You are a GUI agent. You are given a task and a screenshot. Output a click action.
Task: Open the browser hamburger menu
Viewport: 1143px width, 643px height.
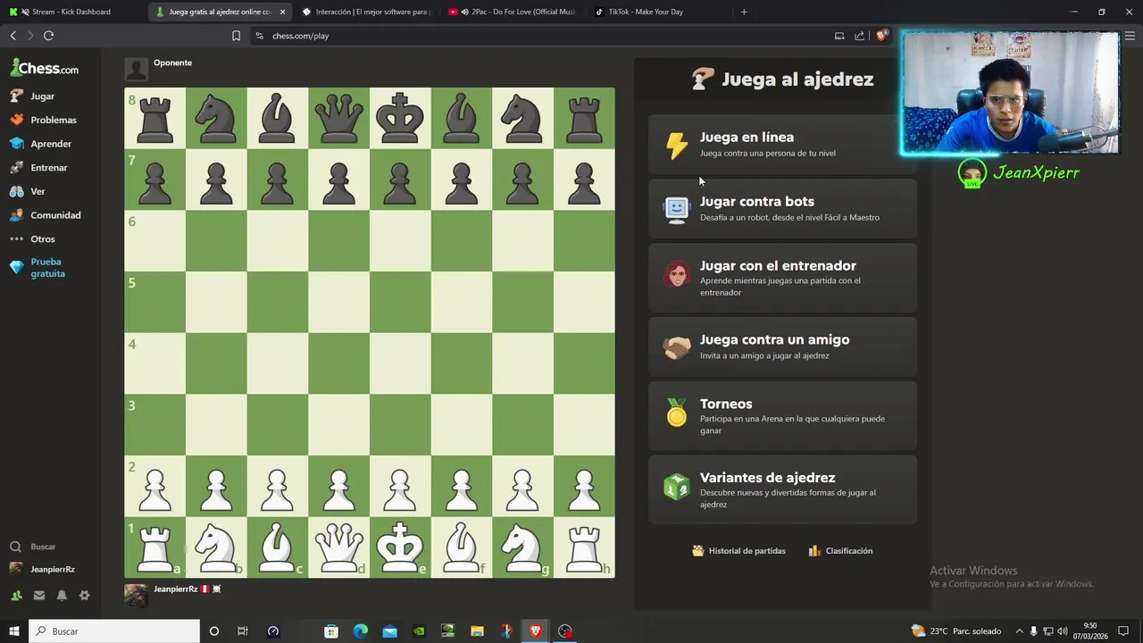coord(1130,36)
